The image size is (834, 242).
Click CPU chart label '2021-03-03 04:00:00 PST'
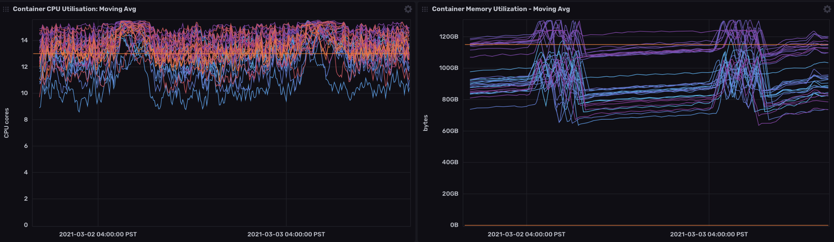click(x=286, y=234)
